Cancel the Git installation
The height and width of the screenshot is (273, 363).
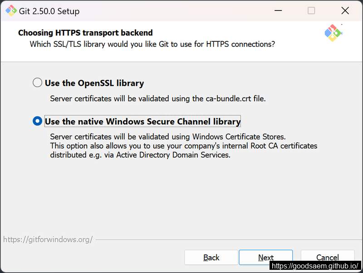click(x=328, y=257)
